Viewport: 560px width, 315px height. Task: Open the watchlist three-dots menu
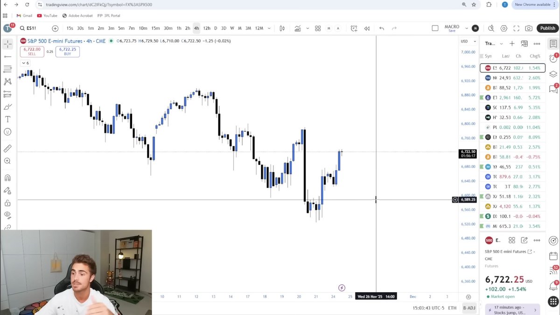(537, 43)
